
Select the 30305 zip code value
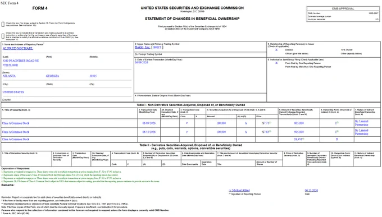[x=93, y=76]
